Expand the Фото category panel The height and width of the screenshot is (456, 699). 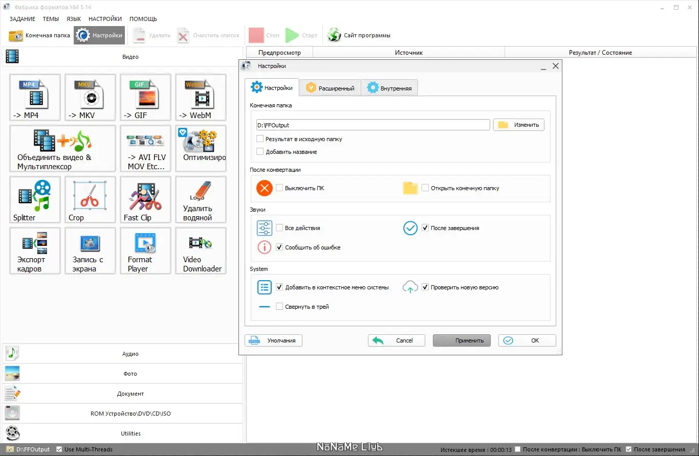tap(123, 374)
